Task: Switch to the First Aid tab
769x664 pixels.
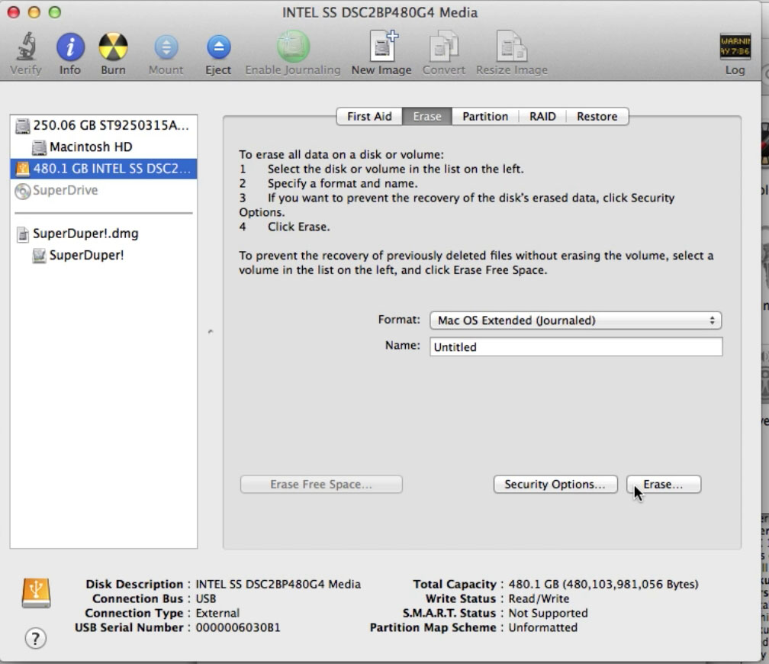Action: (369, 116)
